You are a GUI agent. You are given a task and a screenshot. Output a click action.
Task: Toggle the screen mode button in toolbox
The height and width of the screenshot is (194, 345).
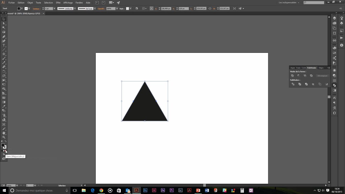pos(4,159)
